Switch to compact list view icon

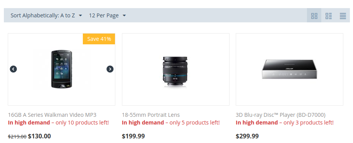click(x=329, y=15)
